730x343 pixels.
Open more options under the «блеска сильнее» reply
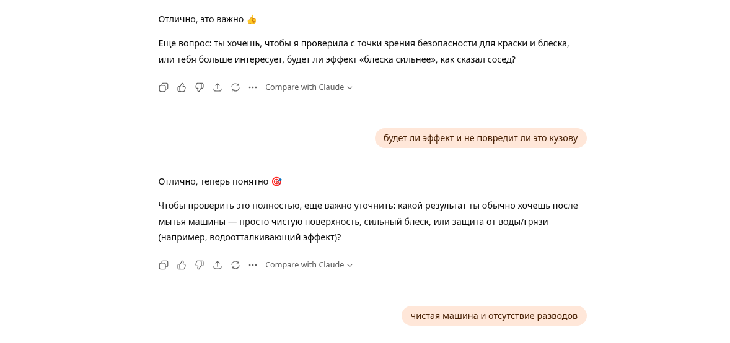coord(253,87)
